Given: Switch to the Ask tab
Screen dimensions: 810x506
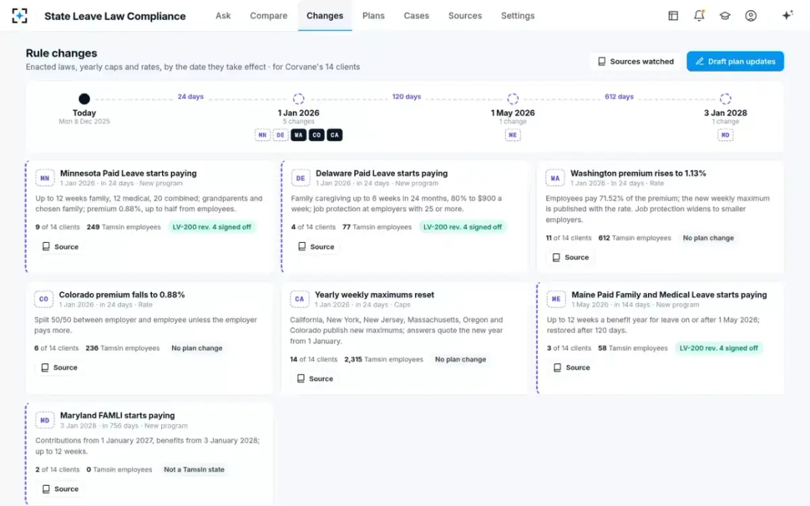Looking at the screenshot, I should pos(223,16).
